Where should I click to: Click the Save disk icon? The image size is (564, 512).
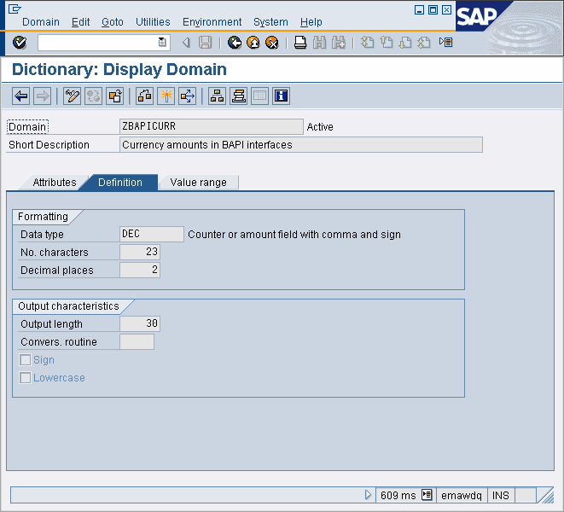(x=206, y=43)
